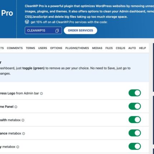
Task: Click the ORDER SERVICES button
Action: [81, 30]
